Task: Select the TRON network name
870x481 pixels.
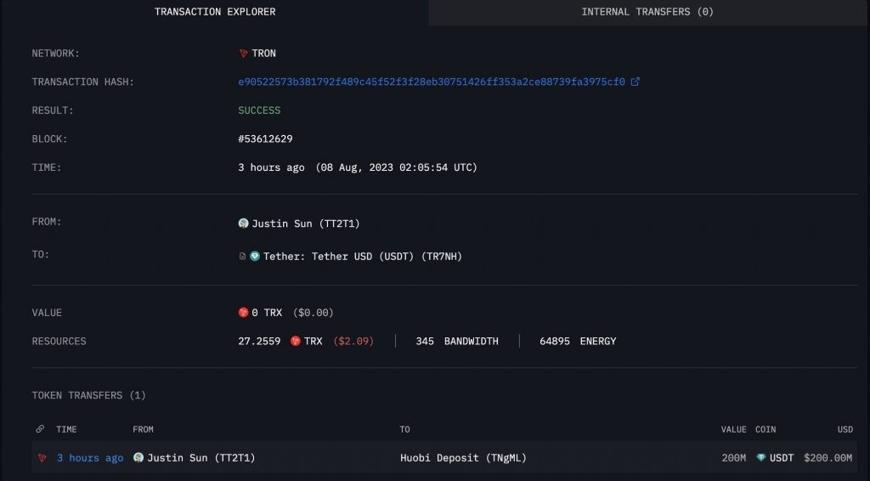Action: coord(263,54)
